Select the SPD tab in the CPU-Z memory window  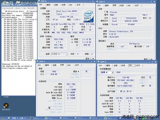[69, 65]
